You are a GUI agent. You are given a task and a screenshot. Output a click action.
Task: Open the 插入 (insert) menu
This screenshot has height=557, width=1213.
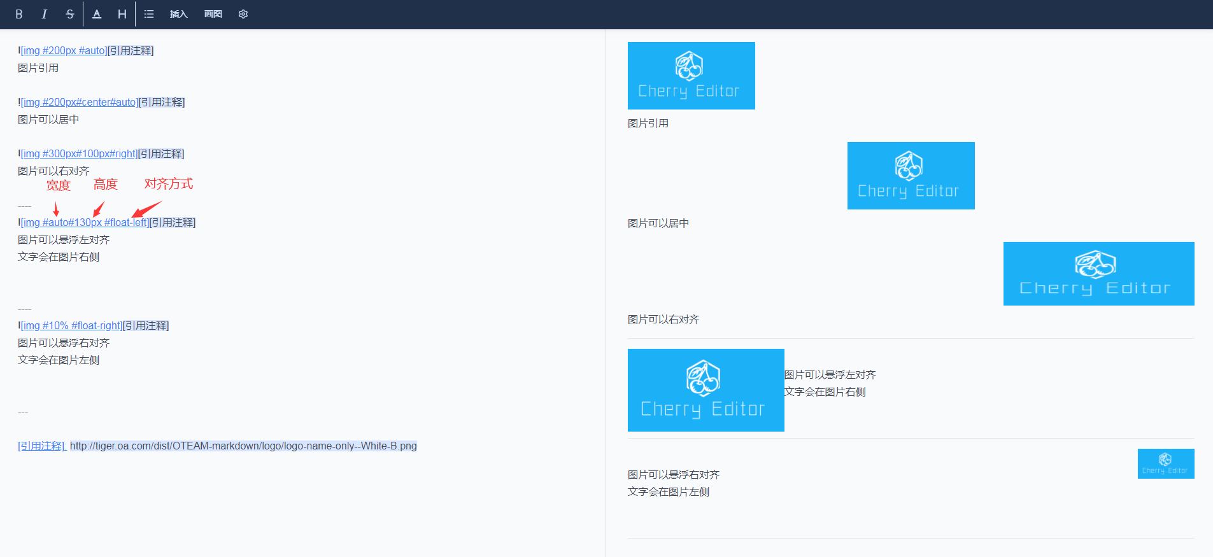(179, 14)
